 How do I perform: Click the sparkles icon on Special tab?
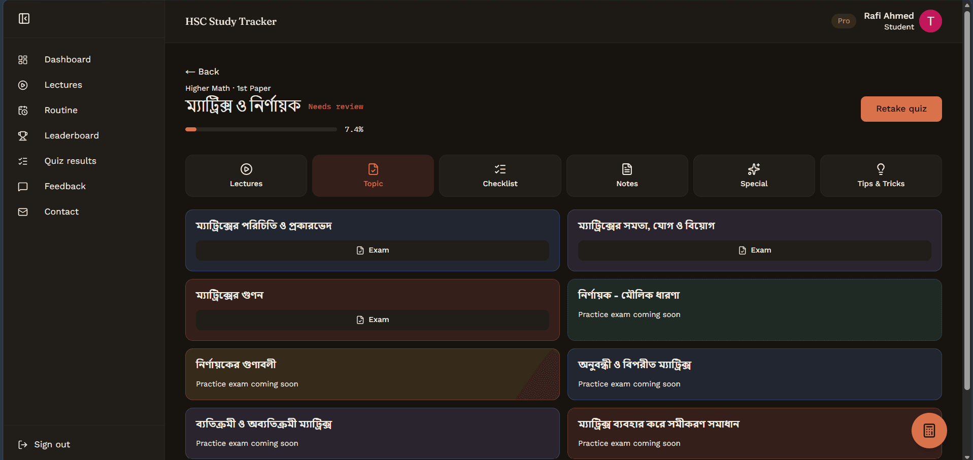pyautogui.click(x=754, y=169)
